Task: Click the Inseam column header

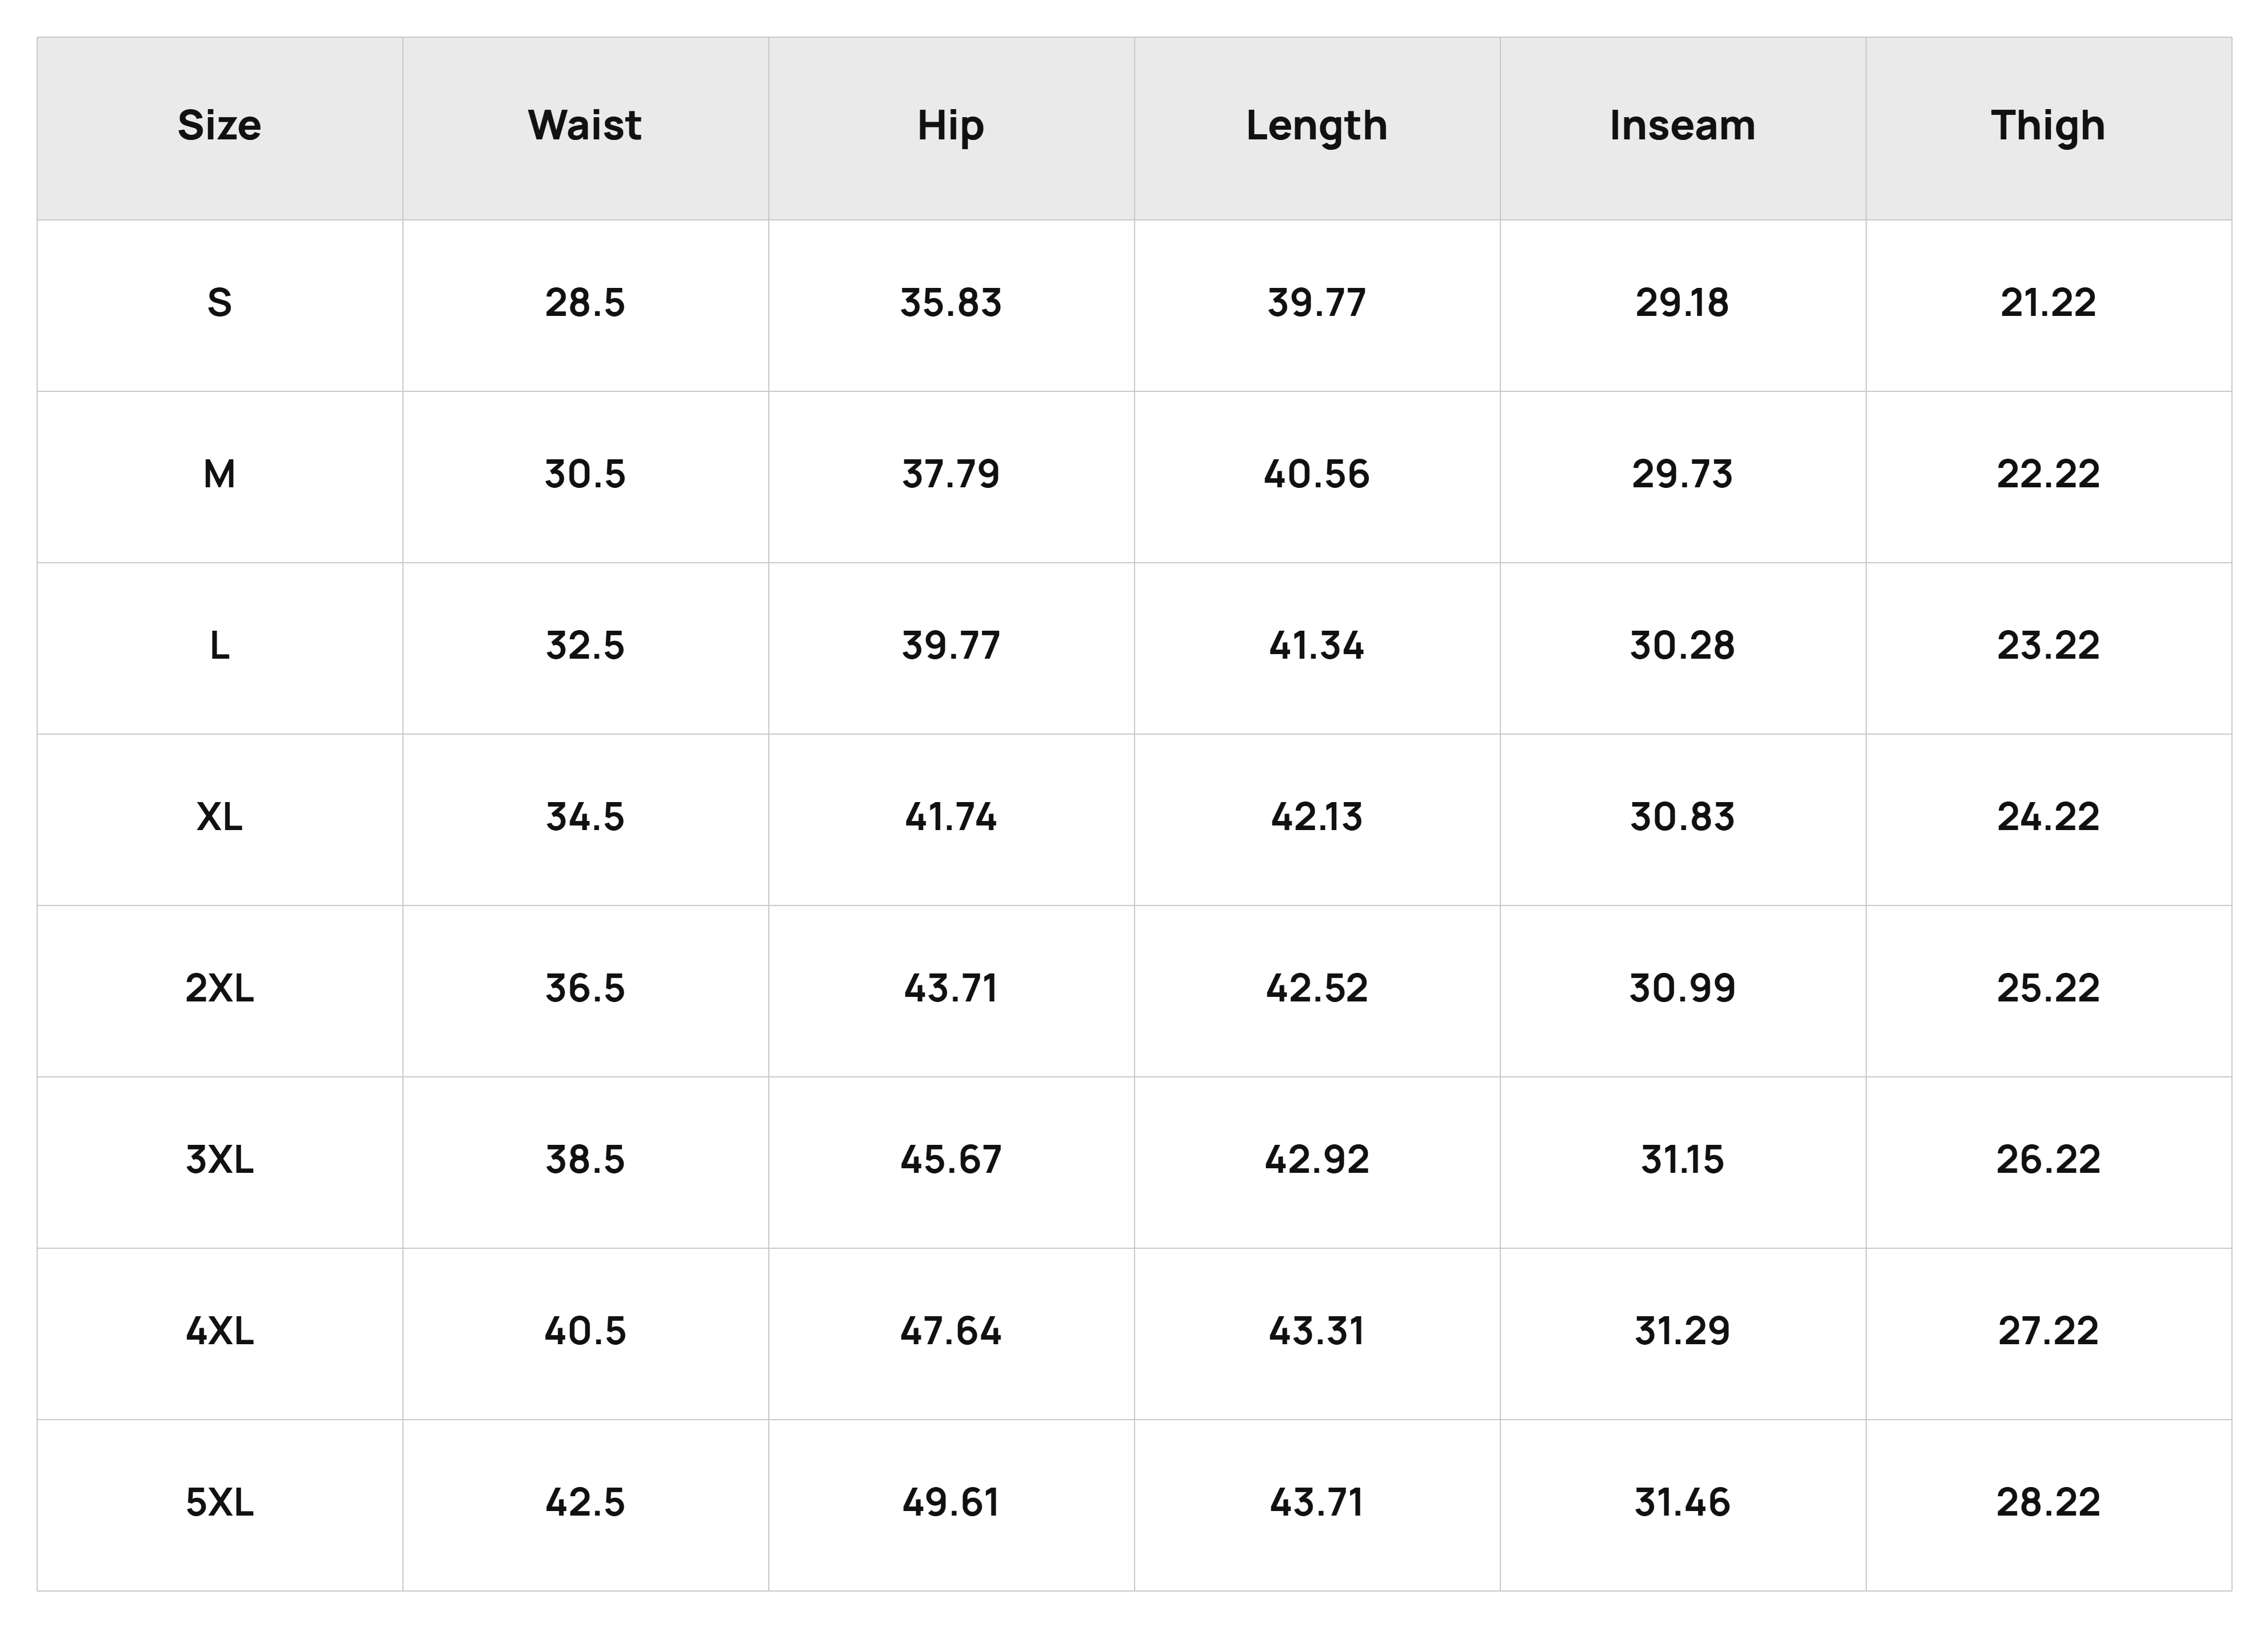Action: (x=1682, y=126)
